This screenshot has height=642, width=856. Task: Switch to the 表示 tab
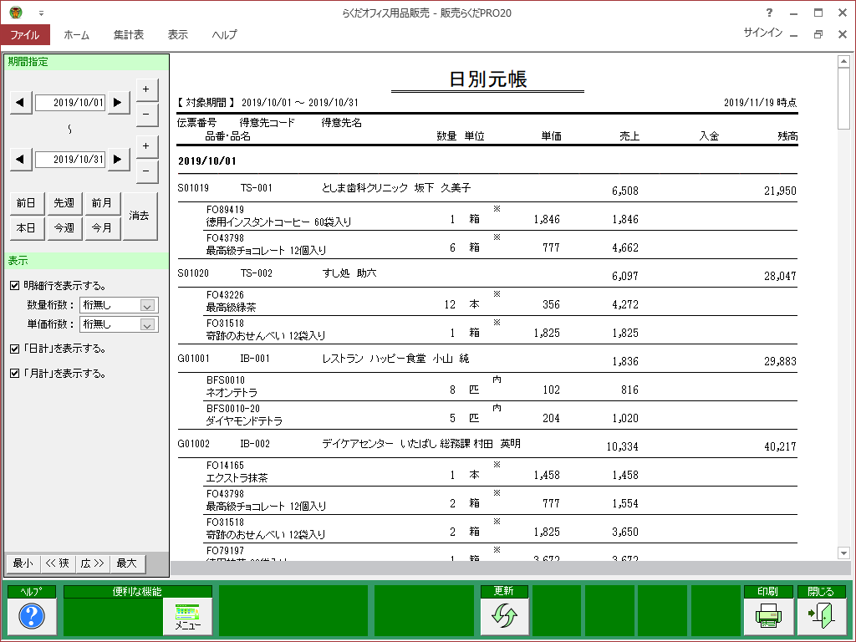pos(178,34)
